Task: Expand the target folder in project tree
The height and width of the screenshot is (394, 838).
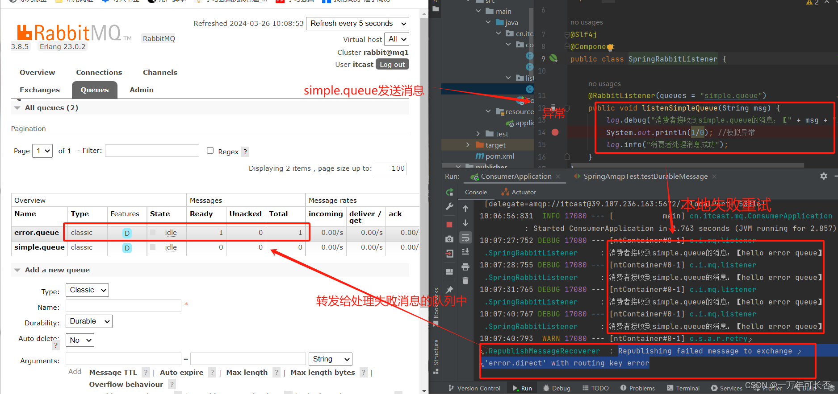Action: (468, 145)
